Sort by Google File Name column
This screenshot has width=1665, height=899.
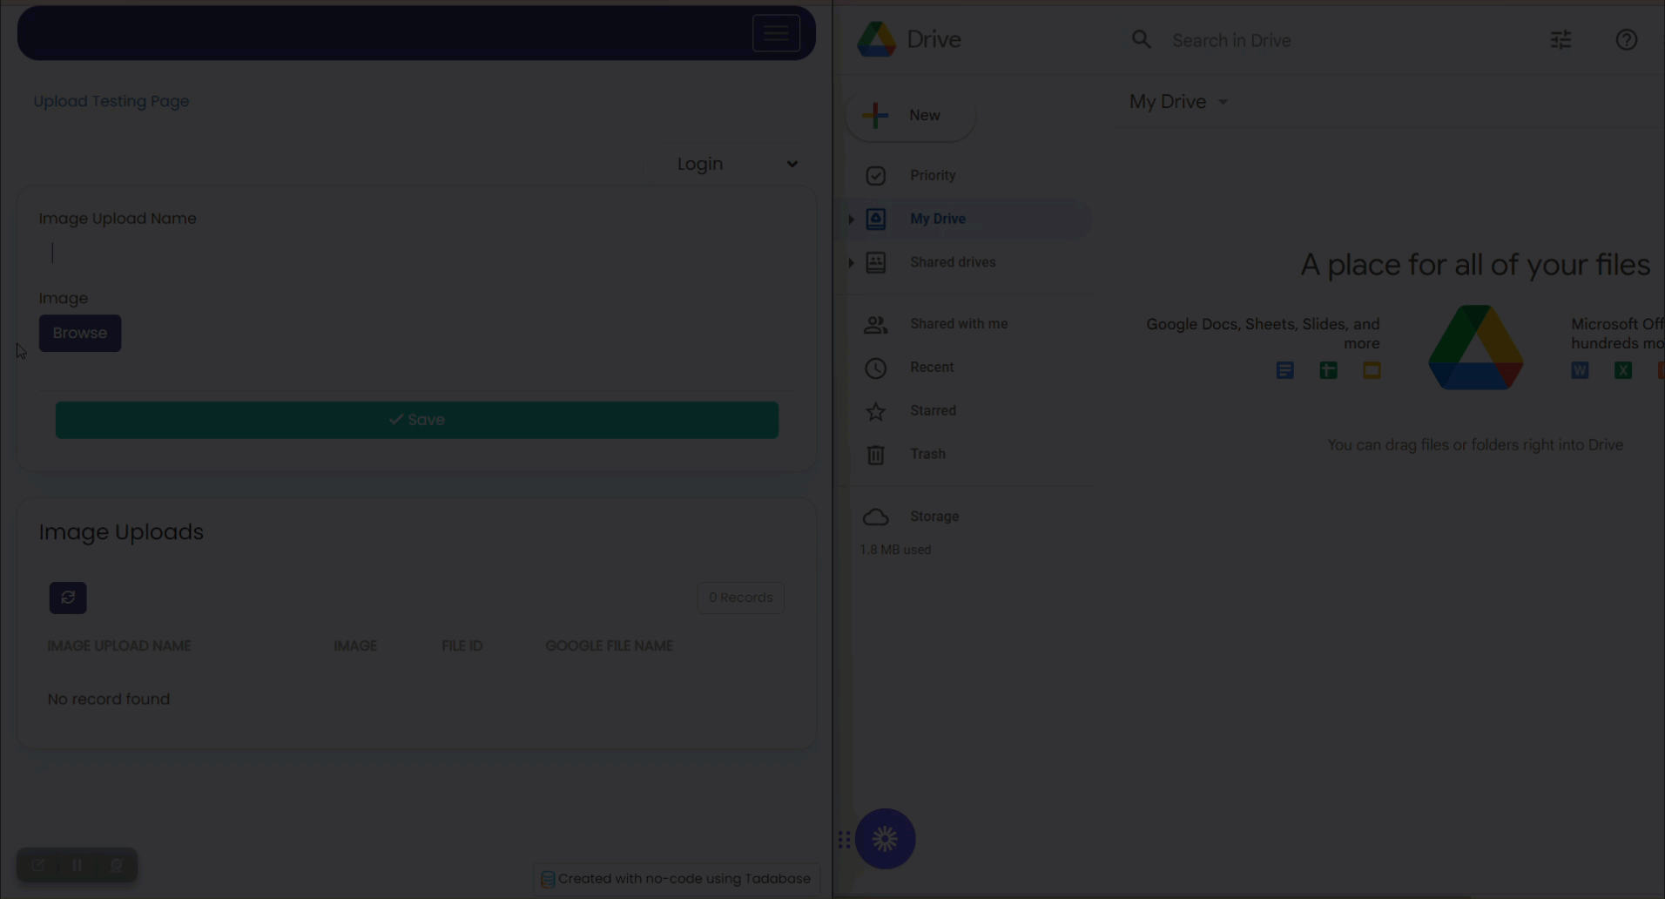(609, 646)
